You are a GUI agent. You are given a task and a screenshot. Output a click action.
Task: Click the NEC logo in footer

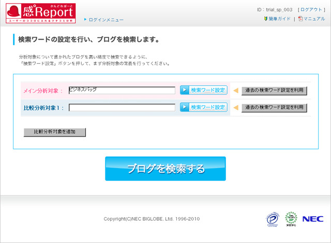313,219
